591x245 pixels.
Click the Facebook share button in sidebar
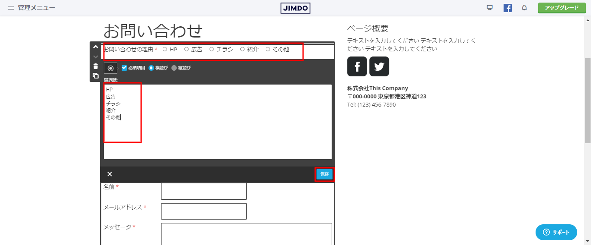click(x=357, y=66)
